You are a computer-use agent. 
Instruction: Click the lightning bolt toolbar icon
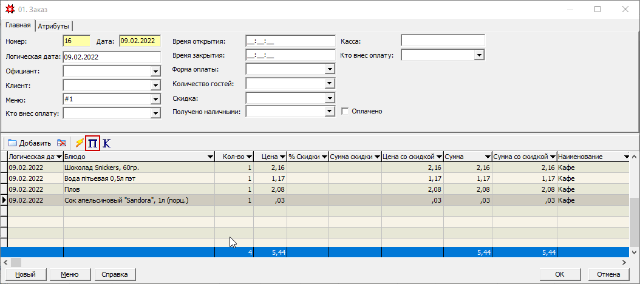(80, 143)
